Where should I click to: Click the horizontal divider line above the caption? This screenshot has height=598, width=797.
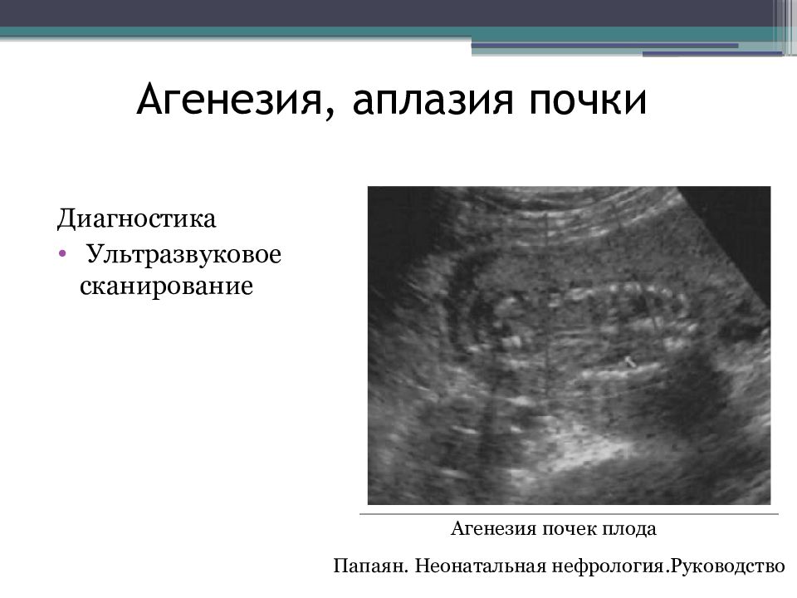pos(569,514)
